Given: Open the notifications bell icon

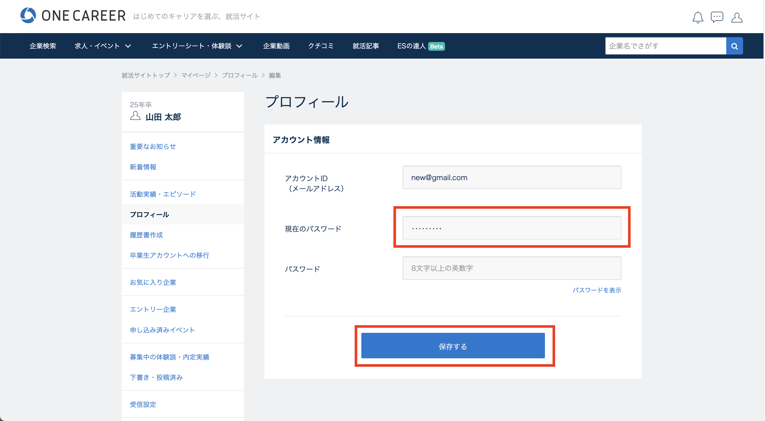Looking at the screenshot, I should pos(698,17).
